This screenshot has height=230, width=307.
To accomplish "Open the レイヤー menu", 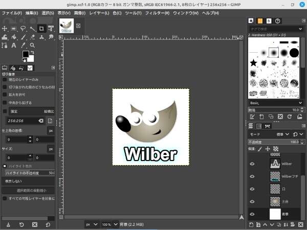I will 100,12.
